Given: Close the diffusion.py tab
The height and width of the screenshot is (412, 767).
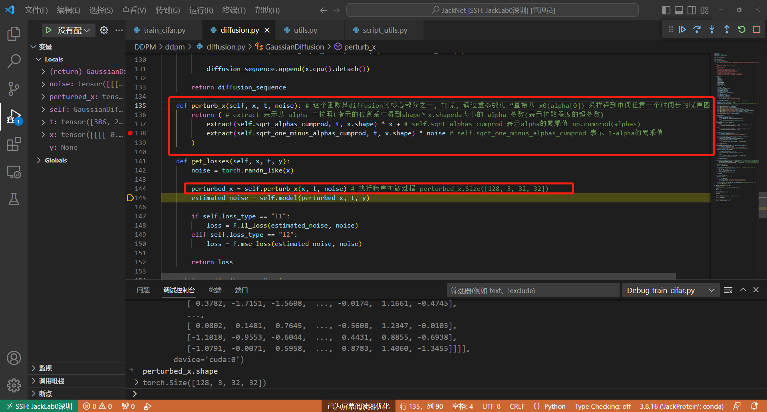Looking at the screenshot, I should (267, 30).
